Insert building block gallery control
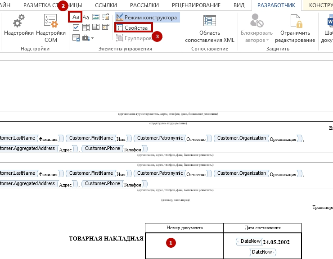333x259 pixels. tap(106, 17)
